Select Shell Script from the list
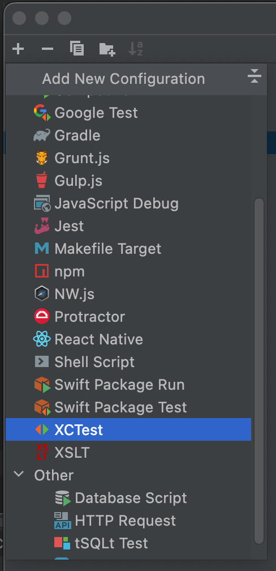This screenshot has height=571, width=276. click(128, 361)
